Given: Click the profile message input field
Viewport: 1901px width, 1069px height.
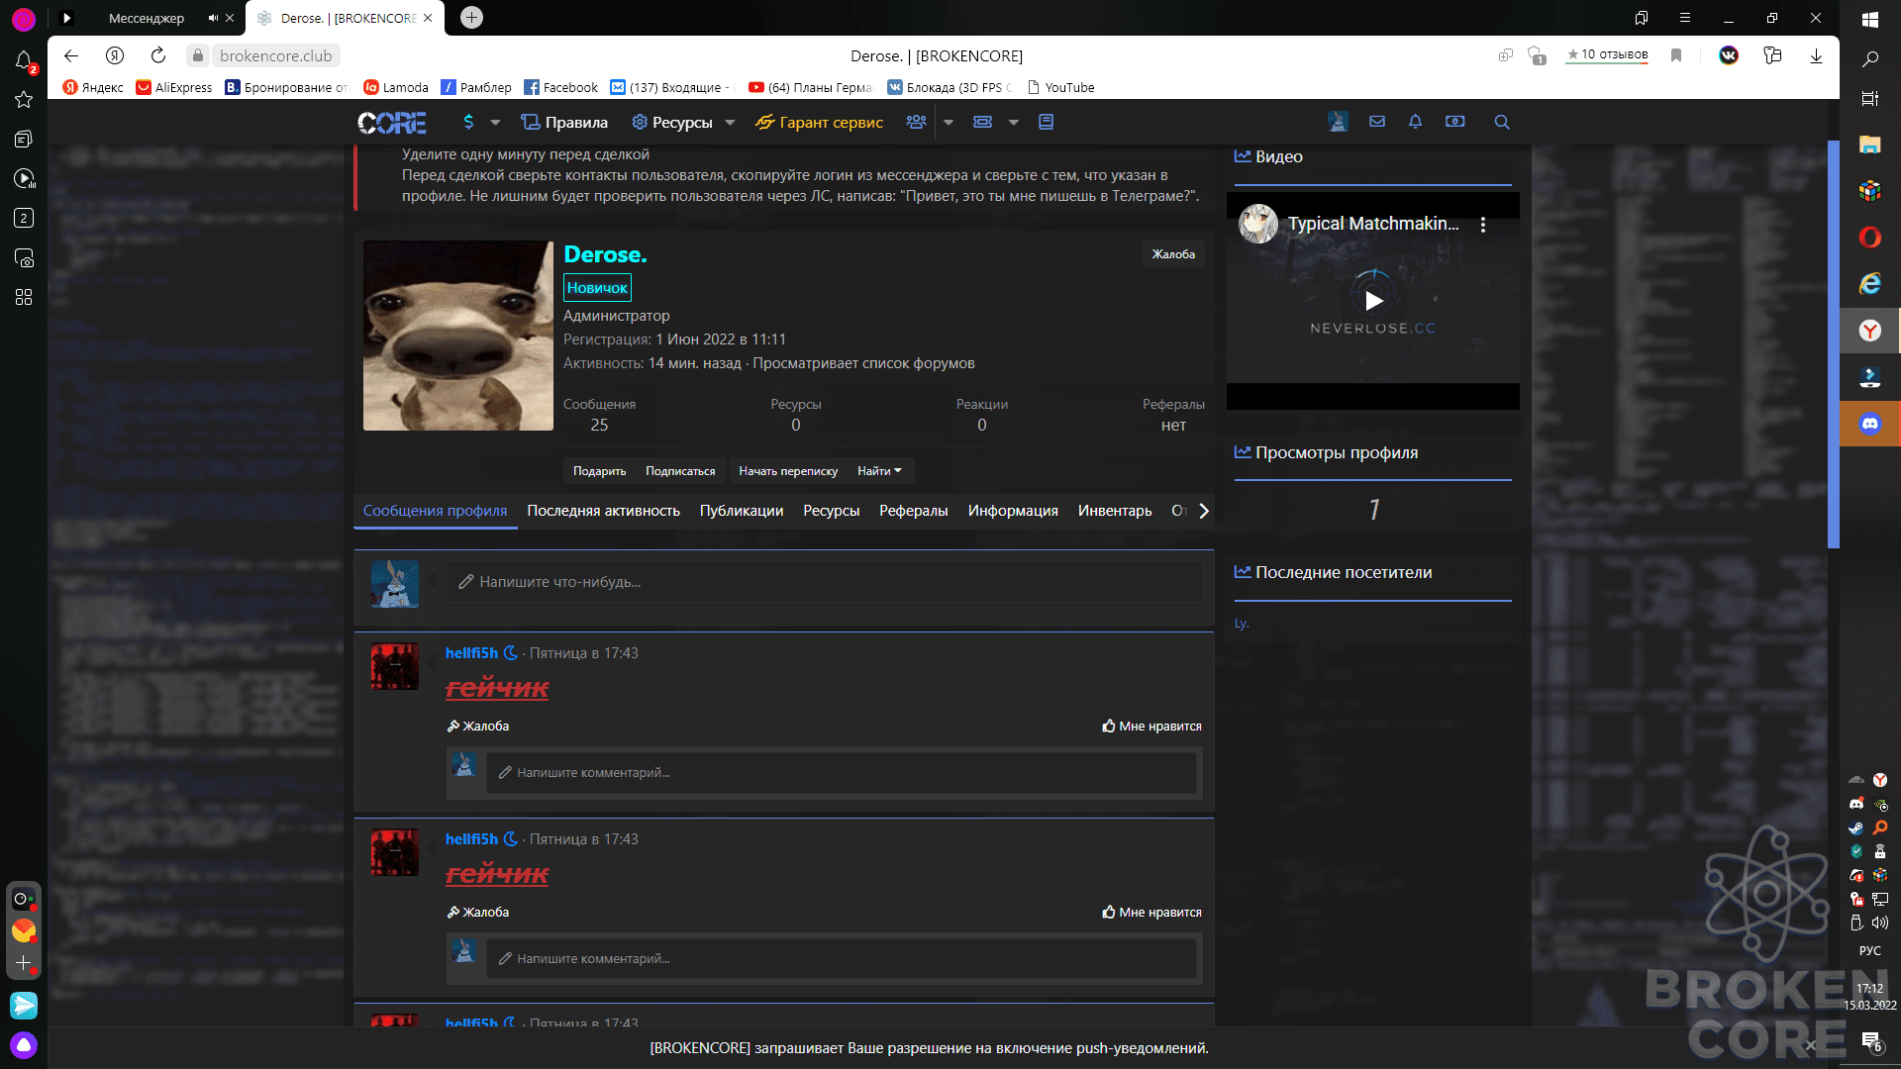Looking at the screenshot, I should [x=824, y=582].
